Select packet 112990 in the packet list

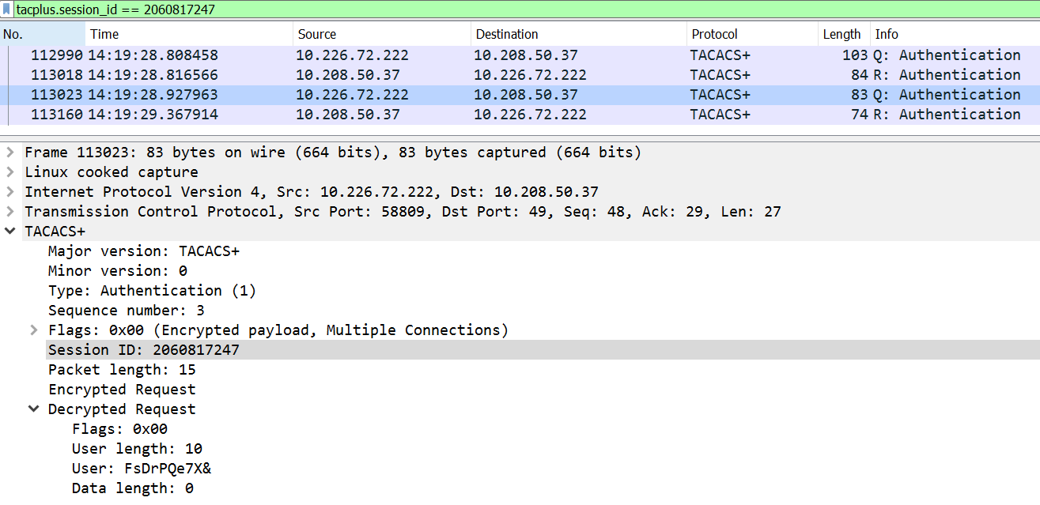point(520,55)
